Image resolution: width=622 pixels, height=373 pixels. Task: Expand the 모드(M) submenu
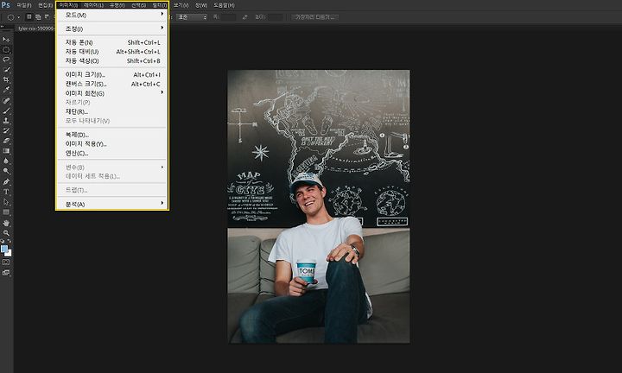pyautogui.click(x=112, y=15)
